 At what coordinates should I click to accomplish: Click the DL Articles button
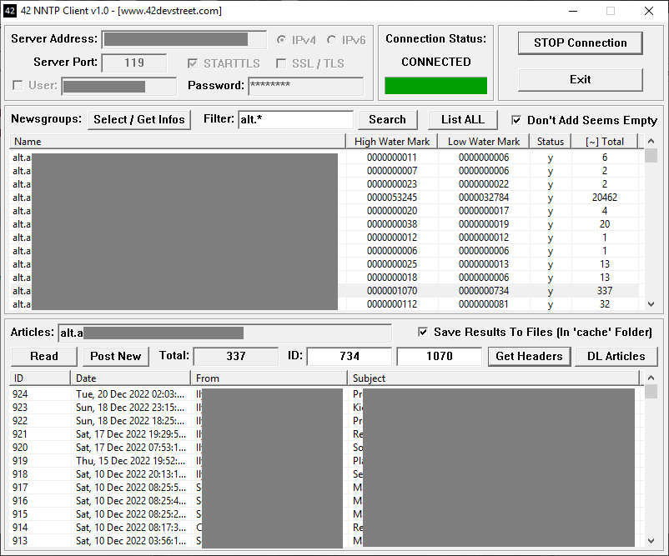pos(616,356)
